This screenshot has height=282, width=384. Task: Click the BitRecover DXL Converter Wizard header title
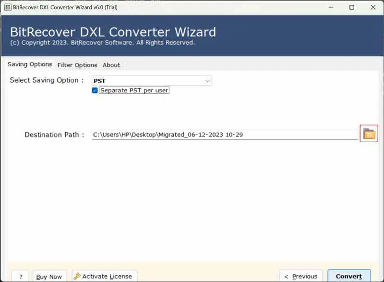pyautogui.click(x=113, y=32)
